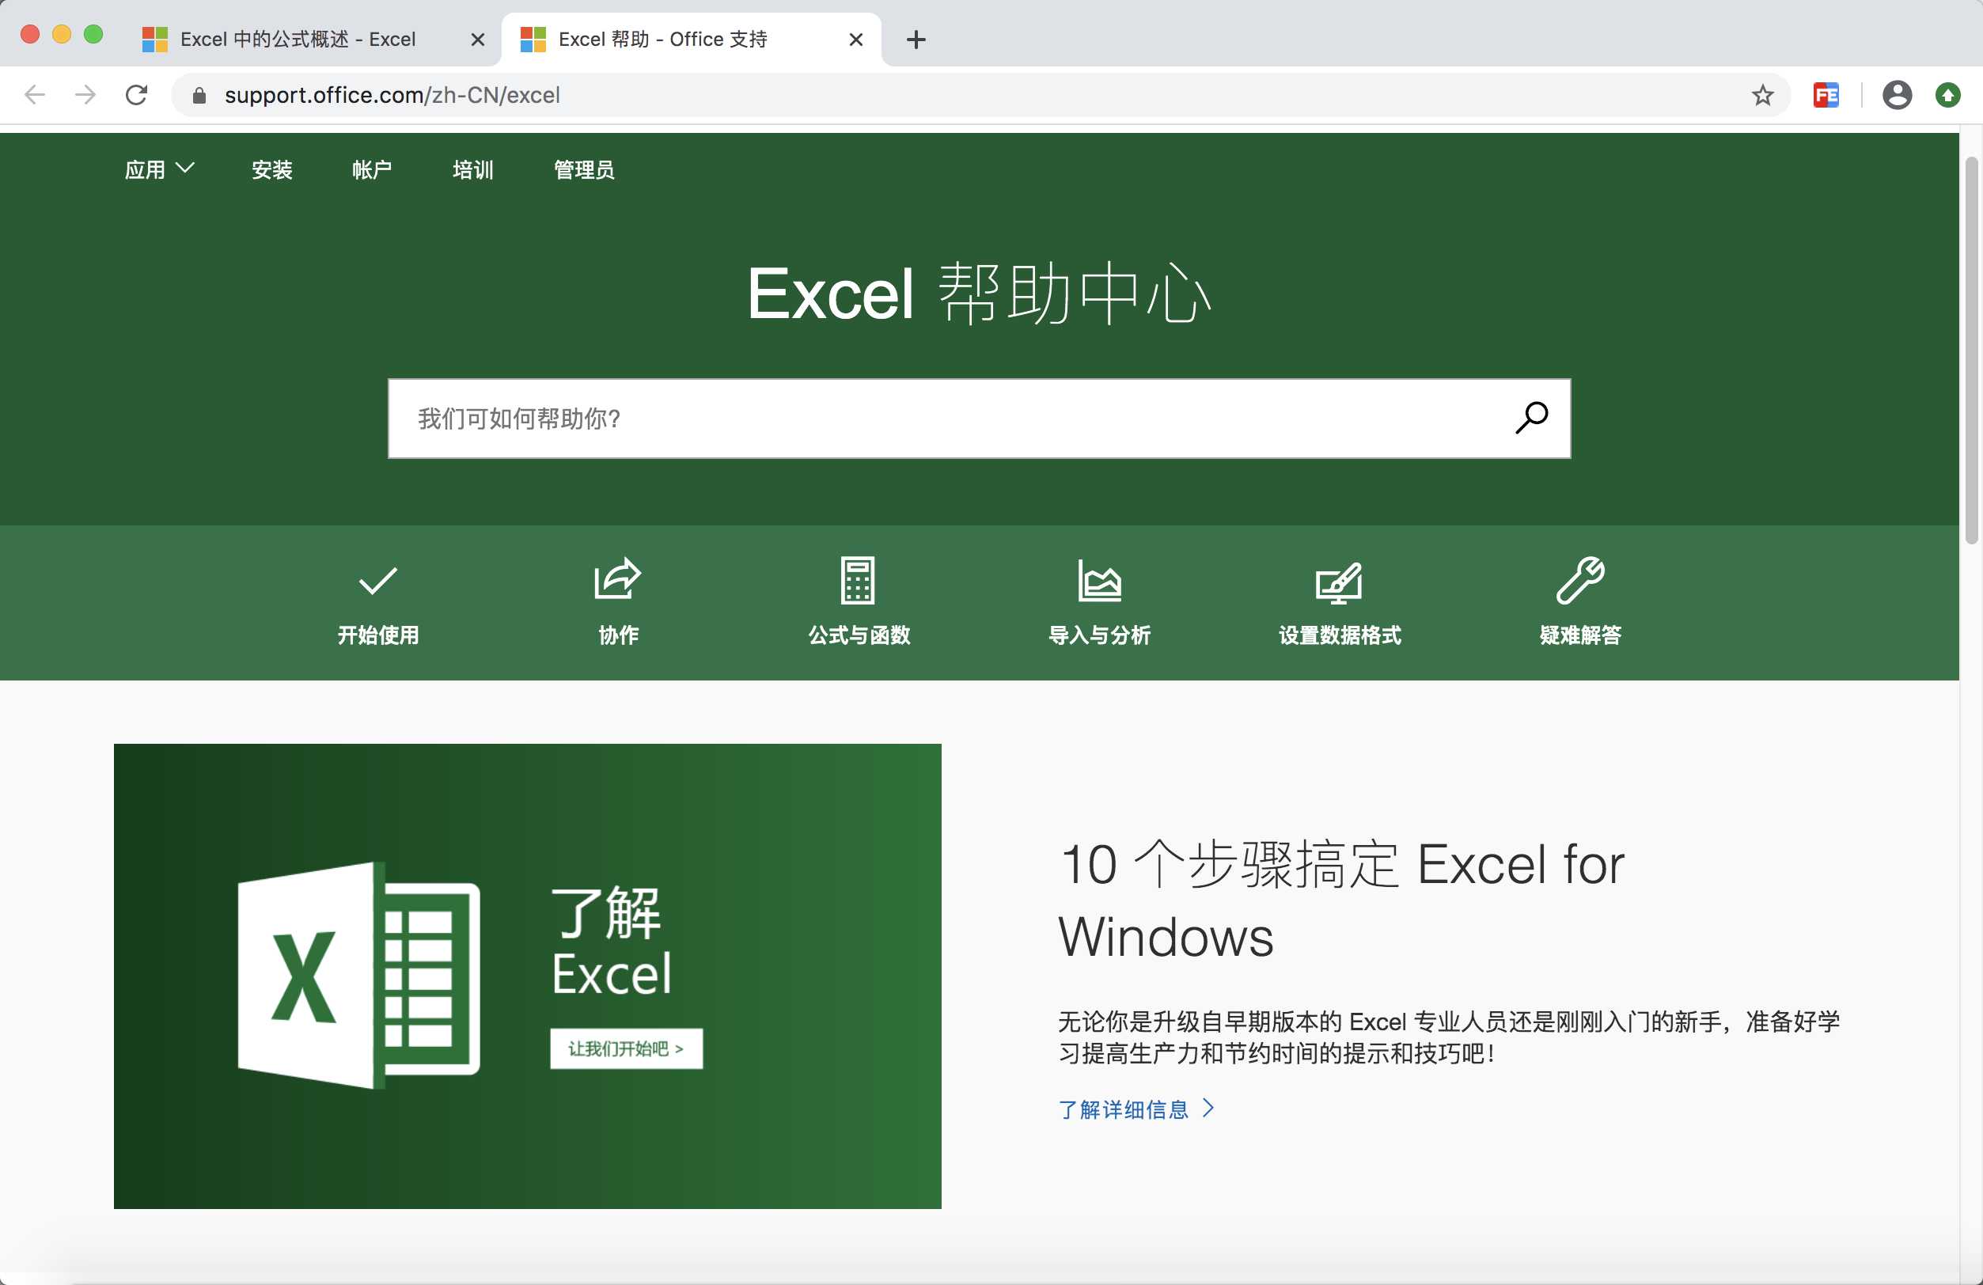Click the green update arrow icon
This screenshot has height=1285, width=1983.
point(1947,95)
